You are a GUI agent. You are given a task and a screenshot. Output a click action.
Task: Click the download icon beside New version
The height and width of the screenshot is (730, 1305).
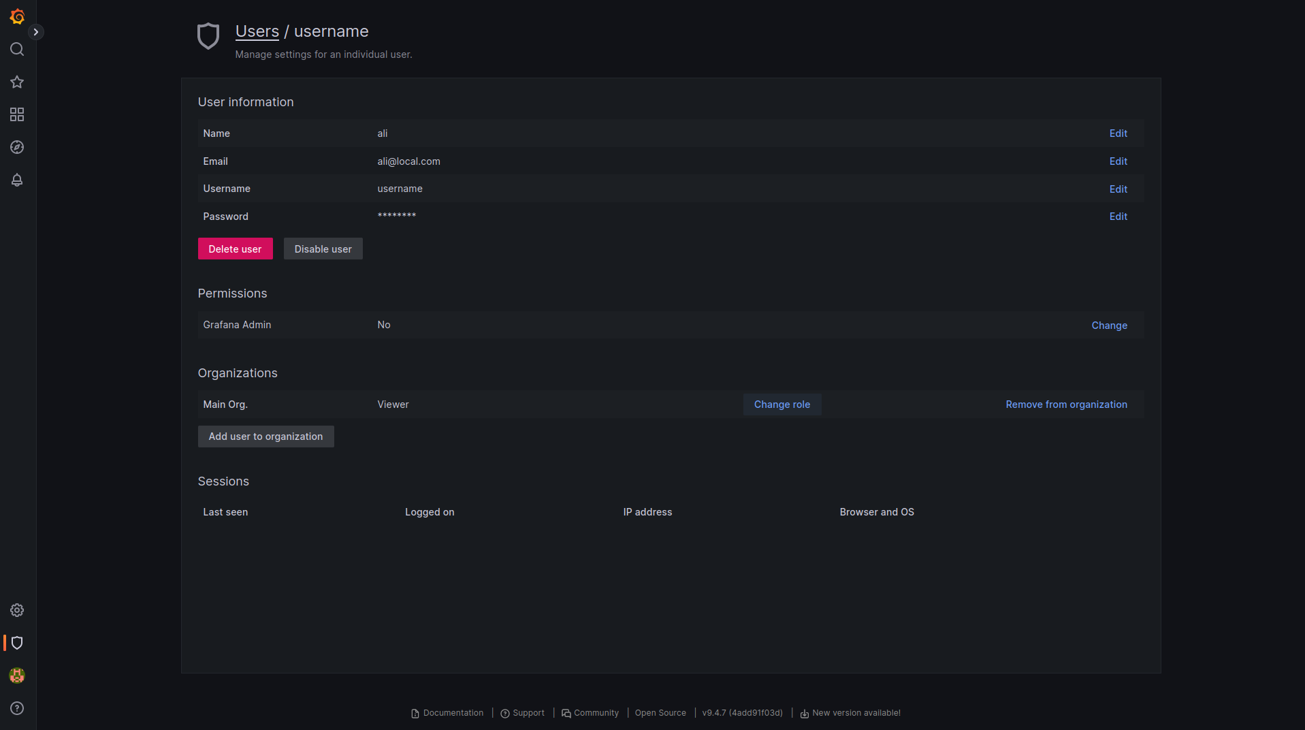pos(805,714)
